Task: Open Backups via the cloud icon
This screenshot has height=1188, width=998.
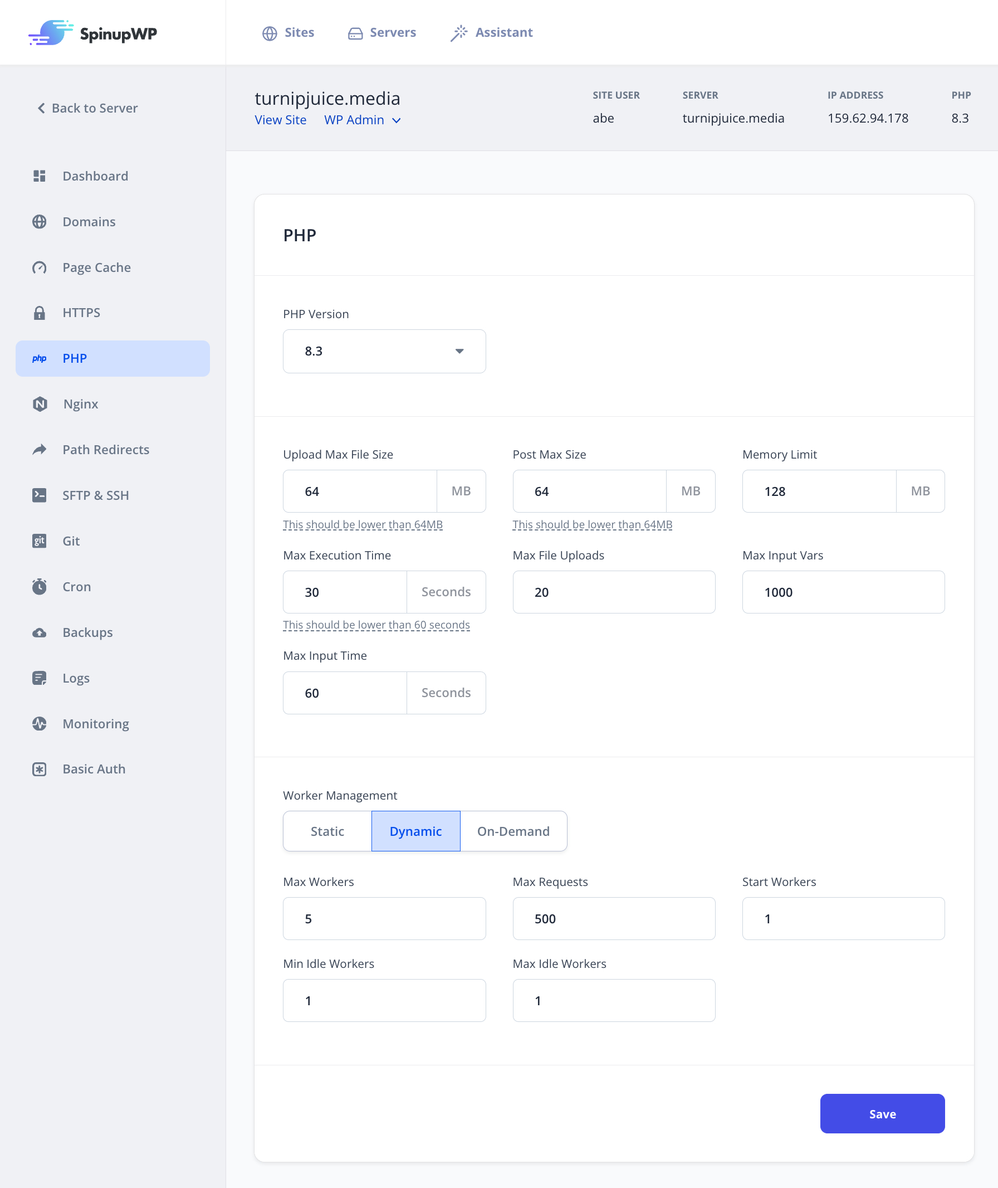Action: (x=40, y=632)
